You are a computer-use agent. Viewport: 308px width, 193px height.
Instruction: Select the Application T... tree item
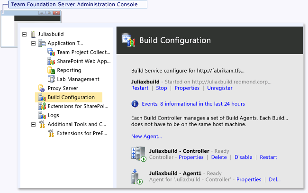[65, 43]
